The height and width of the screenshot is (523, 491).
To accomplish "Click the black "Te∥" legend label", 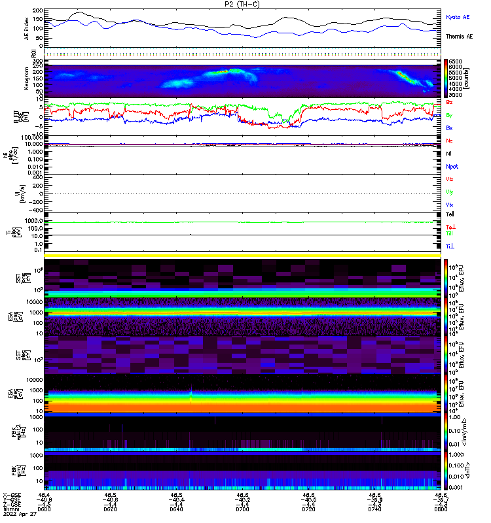I will click(450, 214).
